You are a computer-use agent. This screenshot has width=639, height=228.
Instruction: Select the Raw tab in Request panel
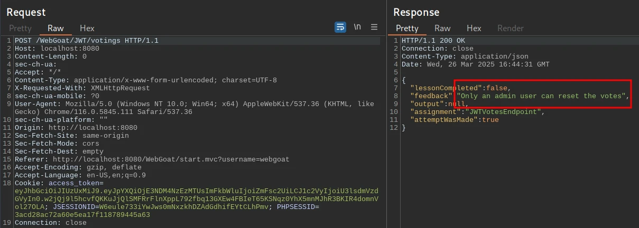click(x=55, y=28)
